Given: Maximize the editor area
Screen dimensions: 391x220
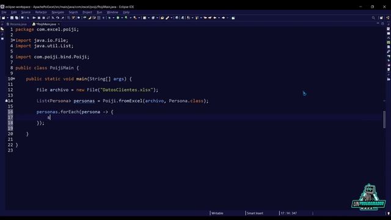Looking at the screenshot, I should [x=382, y=24].
